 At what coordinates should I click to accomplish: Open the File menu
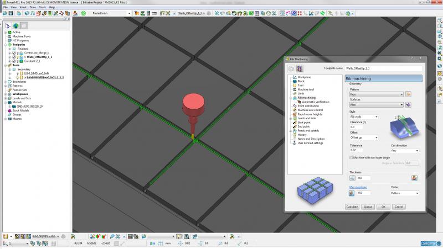6,7
